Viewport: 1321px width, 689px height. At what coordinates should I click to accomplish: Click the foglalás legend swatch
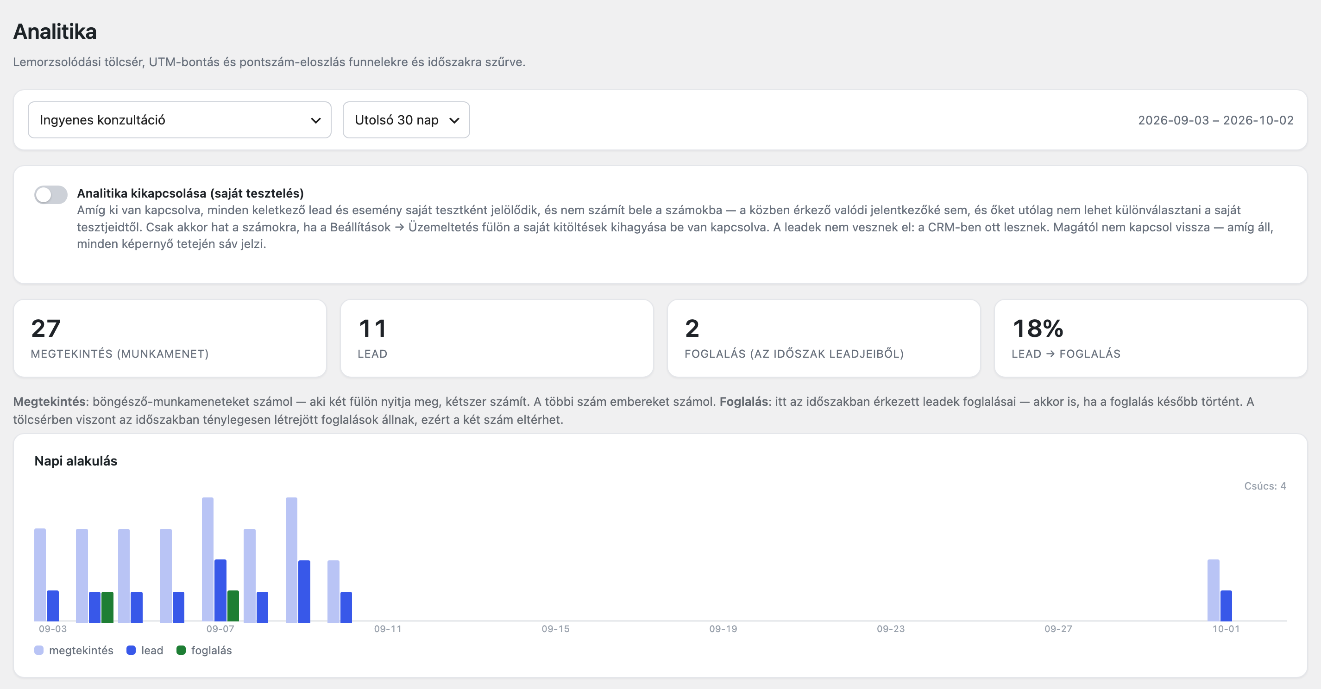click(x=181, y=650)
